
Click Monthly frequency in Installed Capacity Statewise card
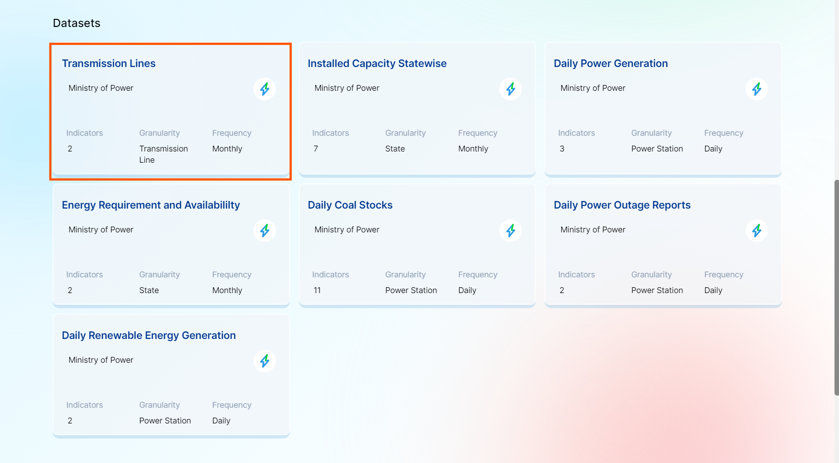click(x=473, y=149)
